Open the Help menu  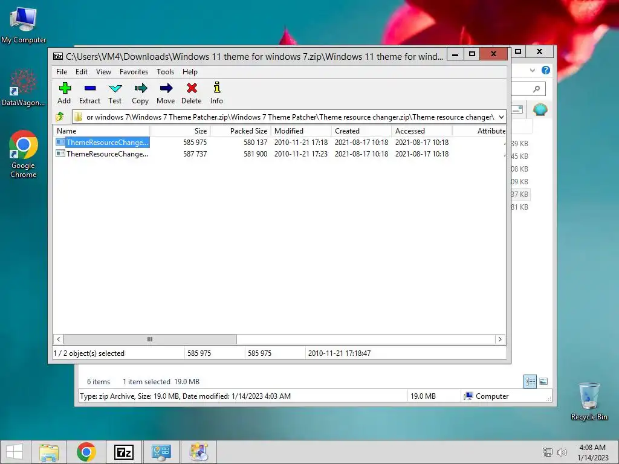coord(190,72)
